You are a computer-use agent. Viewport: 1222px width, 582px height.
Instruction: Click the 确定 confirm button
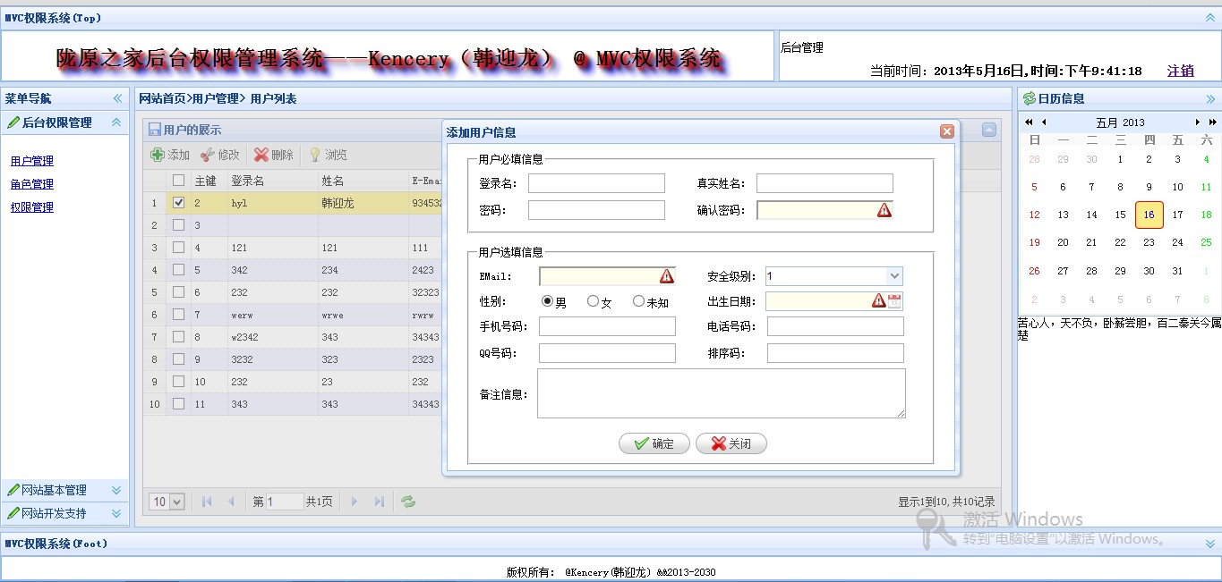pos(654,443)
